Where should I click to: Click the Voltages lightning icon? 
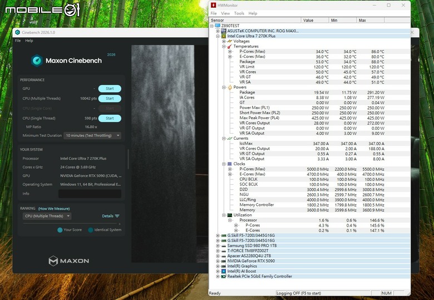pyautogui.click(x=230, y=41)
